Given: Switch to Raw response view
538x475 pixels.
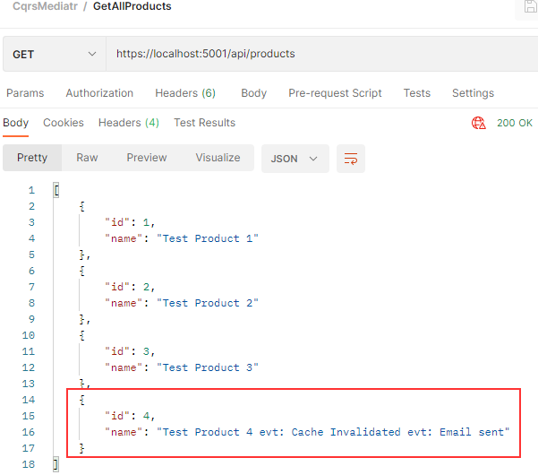Looking at the screenshot, I should [87, 158].
